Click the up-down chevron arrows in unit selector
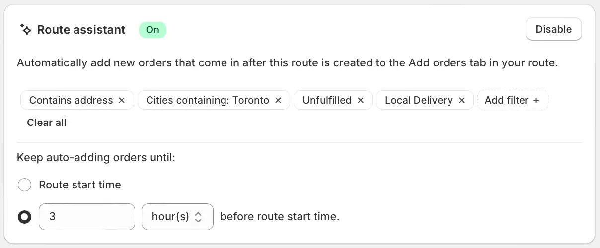This screenshot has height=248, width=600. pyautogui.click(x=198, y=217)
